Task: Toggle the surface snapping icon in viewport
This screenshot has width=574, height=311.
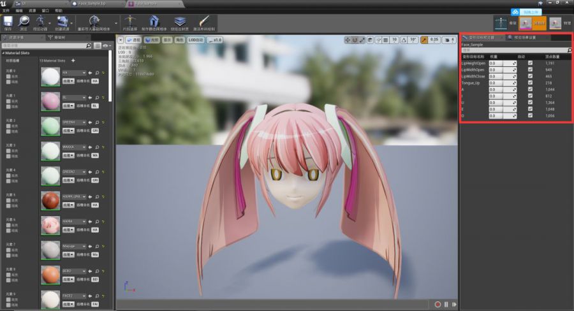Action: (x=378, y=40)
